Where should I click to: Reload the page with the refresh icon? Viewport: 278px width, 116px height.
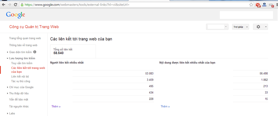point(15,5)
